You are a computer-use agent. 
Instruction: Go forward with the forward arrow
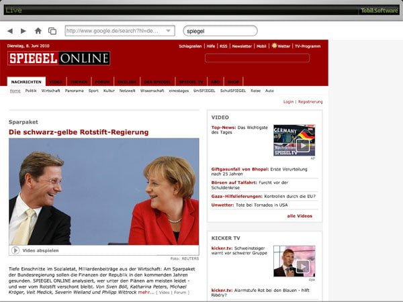24,31
